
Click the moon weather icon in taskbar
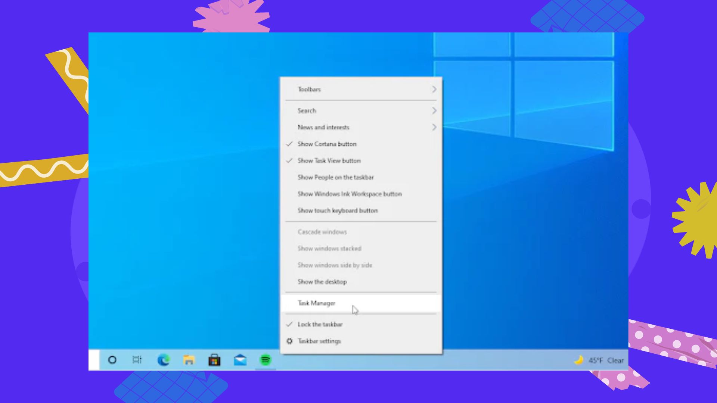point(578,360)
